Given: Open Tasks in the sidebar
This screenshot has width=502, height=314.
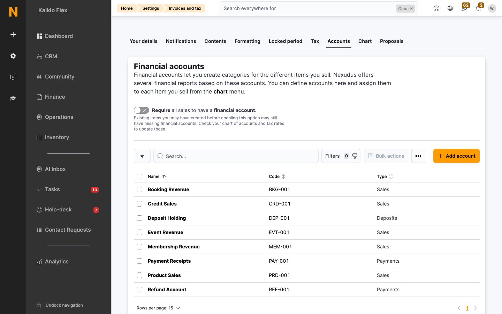Looking at the screenshot, I should 52,189.
